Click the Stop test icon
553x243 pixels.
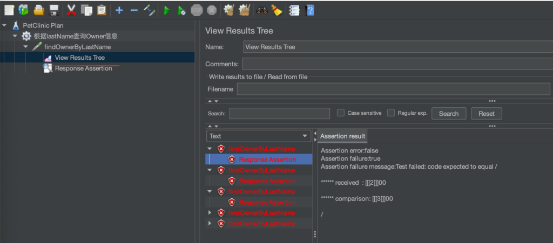pyautogui.click(x=197, y=11)
